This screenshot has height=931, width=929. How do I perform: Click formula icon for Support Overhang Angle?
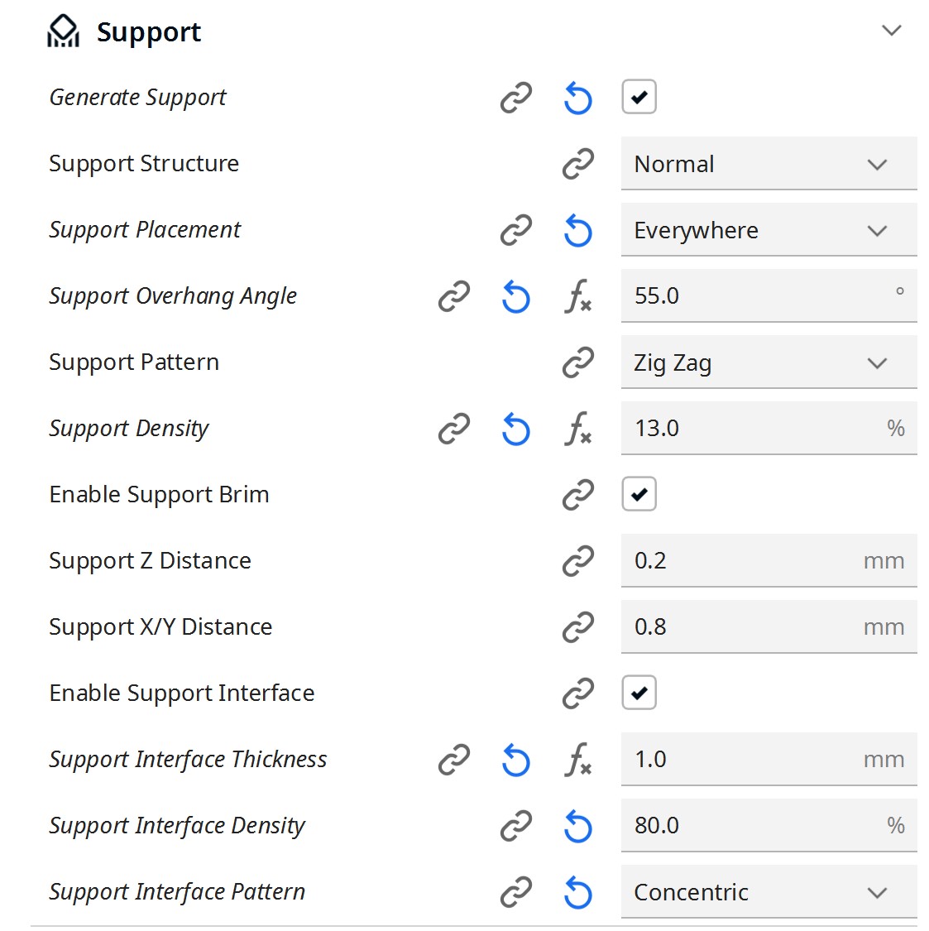(577, 296)
